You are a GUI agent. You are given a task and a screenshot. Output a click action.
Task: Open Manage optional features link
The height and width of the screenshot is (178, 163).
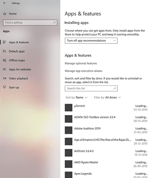click(81, 63)
